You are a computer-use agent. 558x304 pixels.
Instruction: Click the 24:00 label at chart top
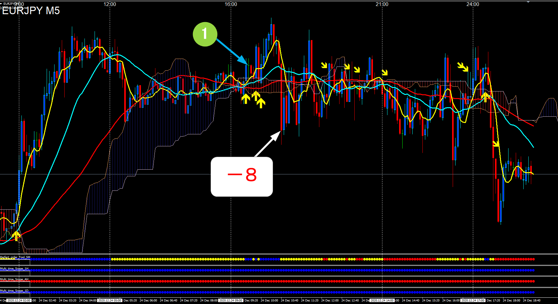click(x=473, y=4)
